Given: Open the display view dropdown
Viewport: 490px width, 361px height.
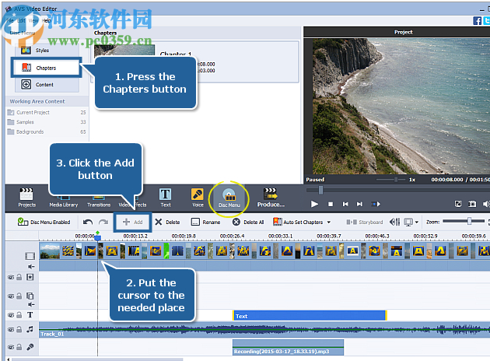Looking at the screenshot, I should point(417,223).
